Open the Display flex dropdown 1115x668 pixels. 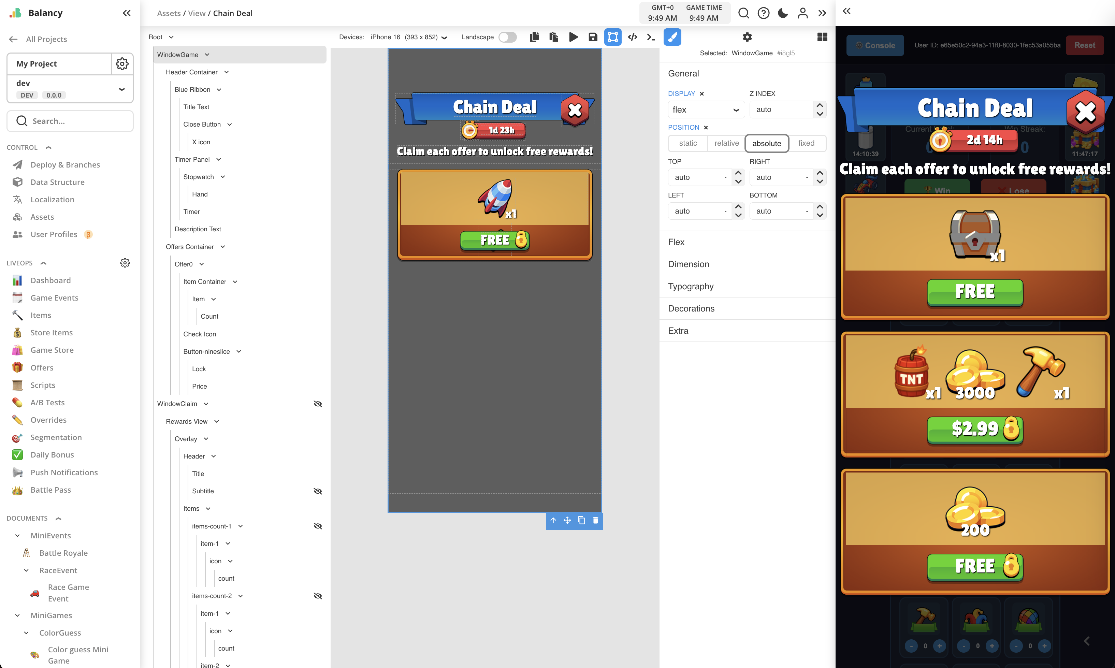[706, 110]
